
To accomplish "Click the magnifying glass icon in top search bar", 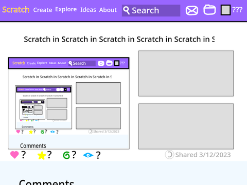I will coord(126,10).
